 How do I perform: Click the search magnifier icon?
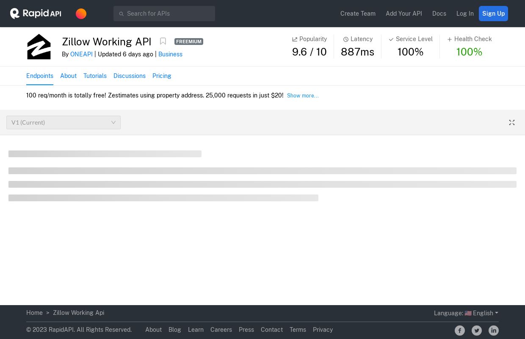click(x=121, y=14)
